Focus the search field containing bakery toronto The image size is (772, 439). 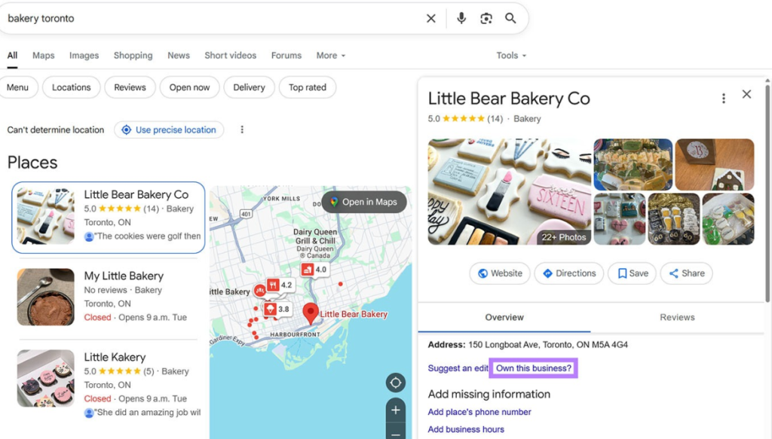[212, 19]
